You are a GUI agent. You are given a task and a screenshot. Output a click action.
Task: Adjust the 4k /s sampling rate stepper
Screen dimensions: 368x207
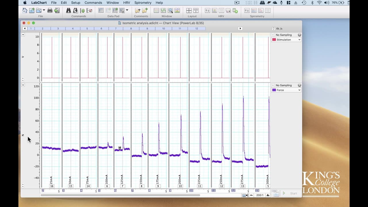tap(273, 28)
